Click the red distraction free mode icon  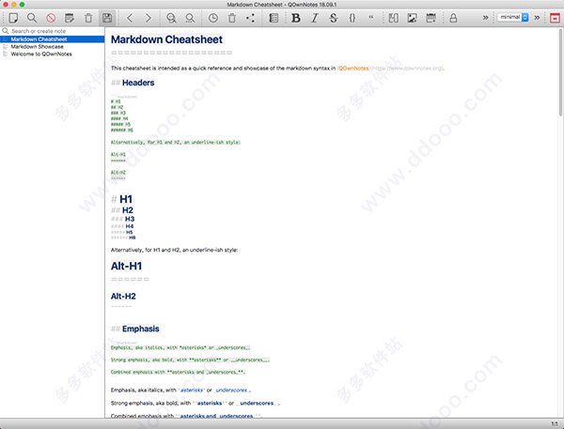pos(555,18)
